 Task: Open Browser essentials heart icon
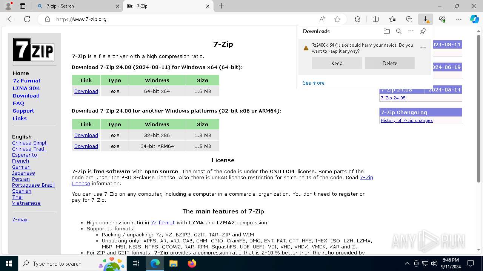(x=442, y=19)
